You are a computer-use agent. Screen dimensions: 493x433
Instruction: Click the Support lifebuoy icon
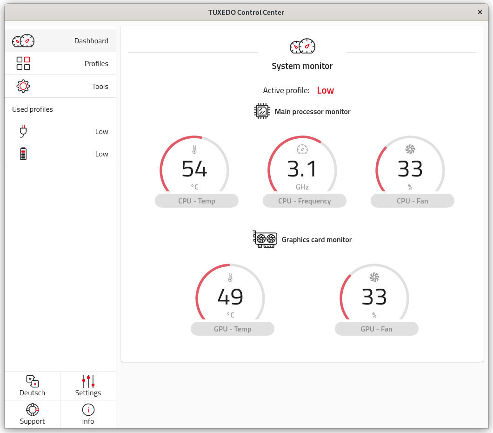[x=32, y=410]
